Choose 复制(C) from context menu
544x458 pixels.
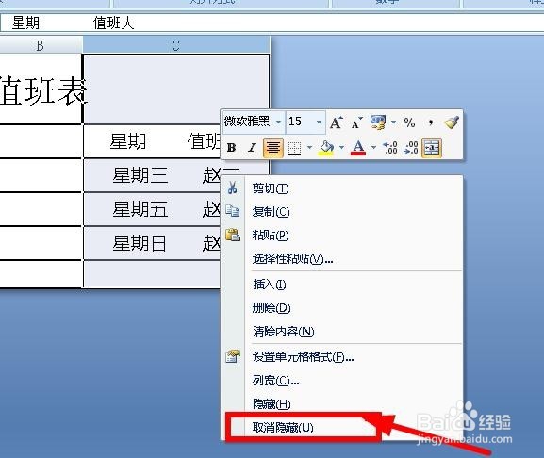point(341,211)
